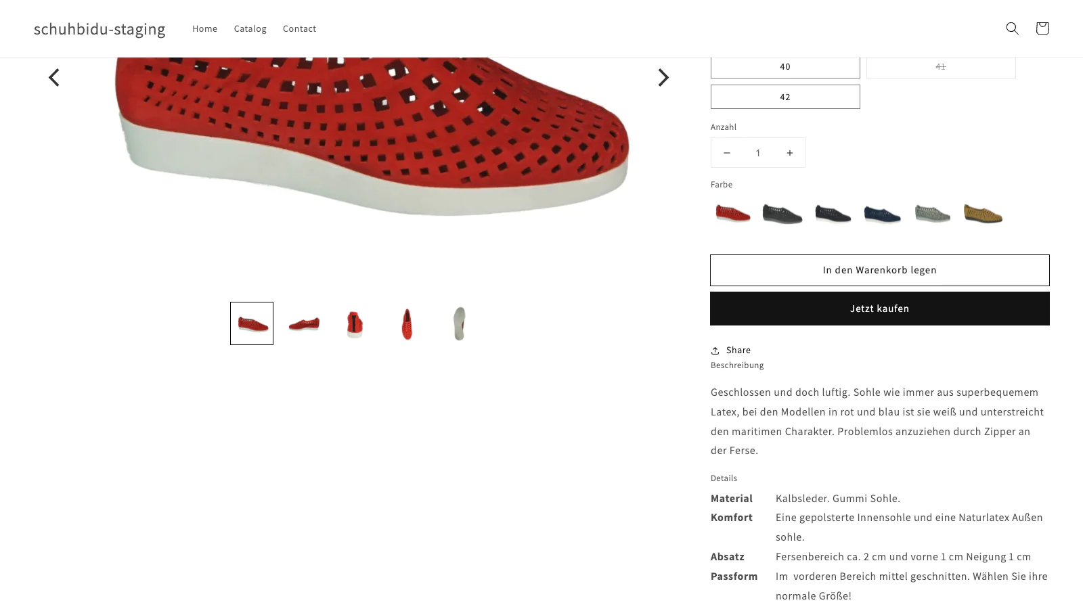Go to the Contact page
The image size is (1083, 609).
pyautogui.click(x=299, y=28)
